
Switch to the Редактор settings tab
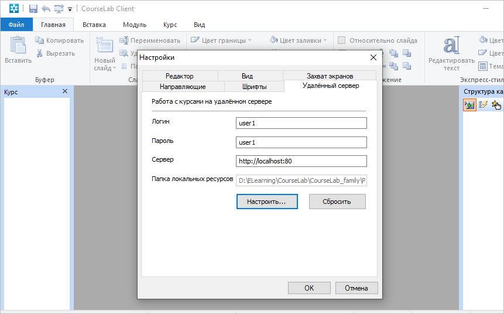tap(180, 76)
